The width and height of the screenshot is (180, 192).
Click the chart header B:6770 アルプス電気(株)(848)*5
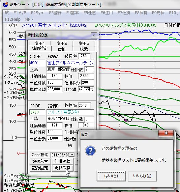point(125,25)
